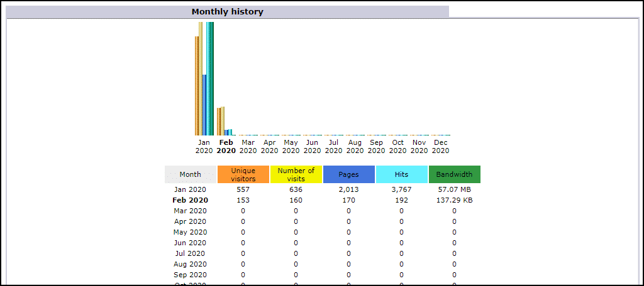The width and height of the screenshot is (644, 286).
Task: Select the blue Pages column header
Action: click(x=349, y=174)
